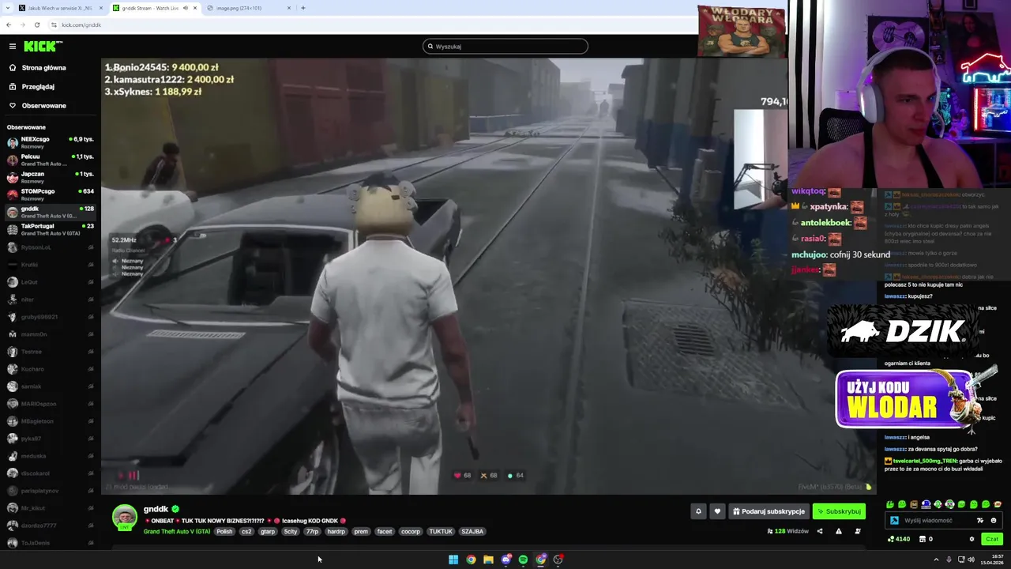This screenshot has width=1011, height=569.
Task: Open the offline MARIOspzoo channel
Action: click(x=51, y=404)
